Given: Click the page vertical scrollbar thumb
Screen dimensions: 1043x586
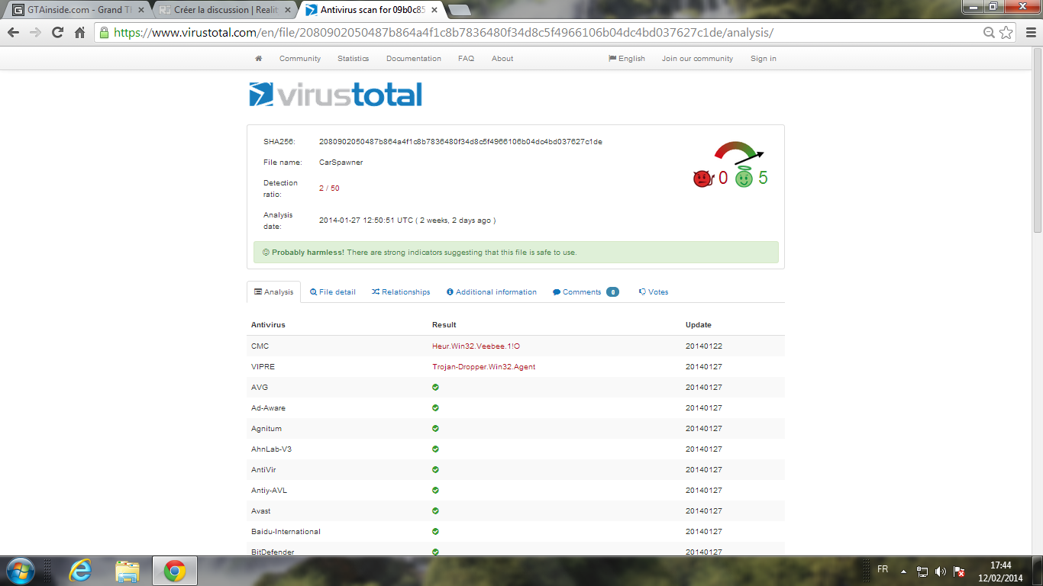Looking at the screenshot, I should click(x=1037, y=141).
